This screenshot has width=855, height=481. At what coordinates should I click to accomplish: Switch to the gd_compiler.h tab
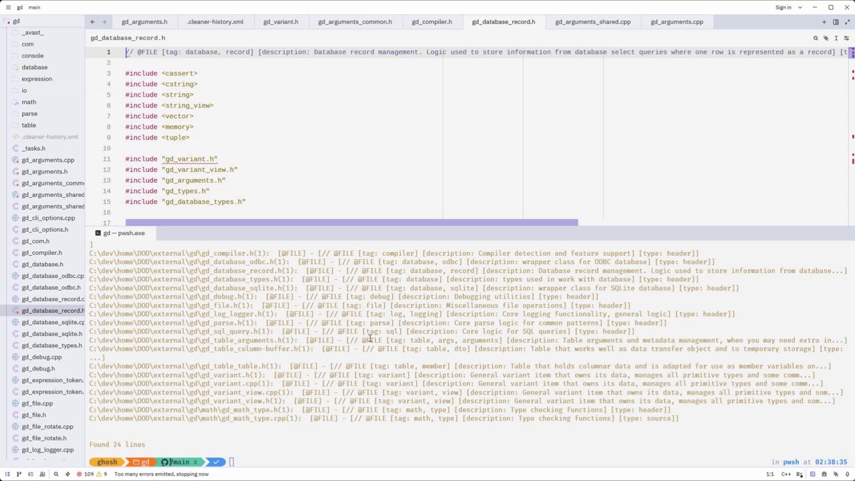432,22
